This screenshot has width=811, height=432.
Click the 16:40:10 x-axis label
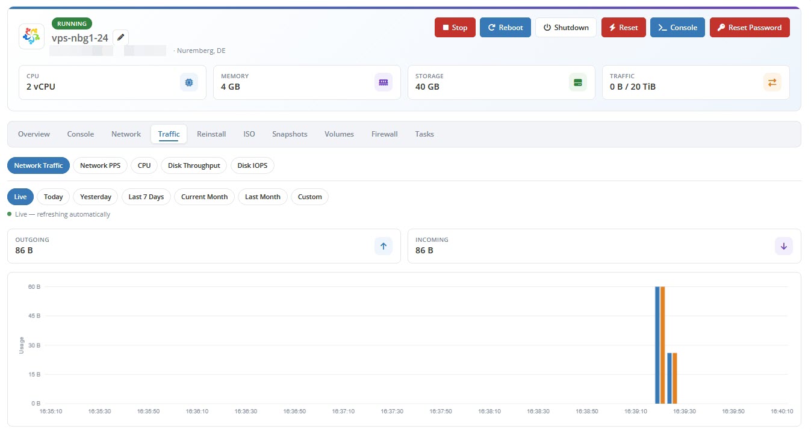(x=782, y=412)
